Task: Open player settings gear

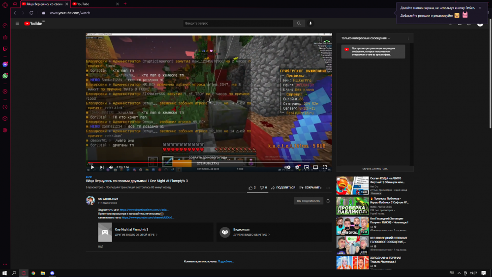Action: (x=297, y=167)
